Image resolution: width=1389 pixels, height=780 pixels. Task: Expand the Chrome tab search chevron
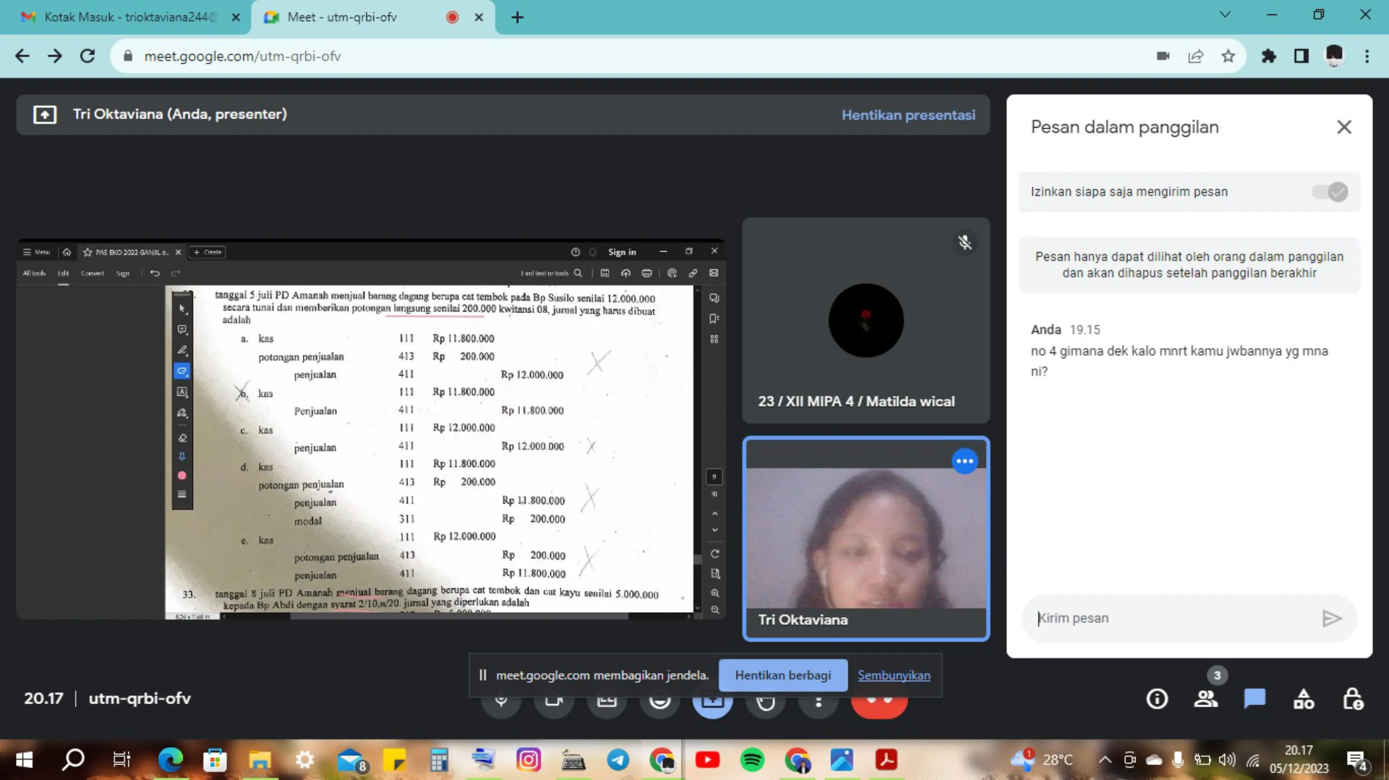click(1225, 14)
